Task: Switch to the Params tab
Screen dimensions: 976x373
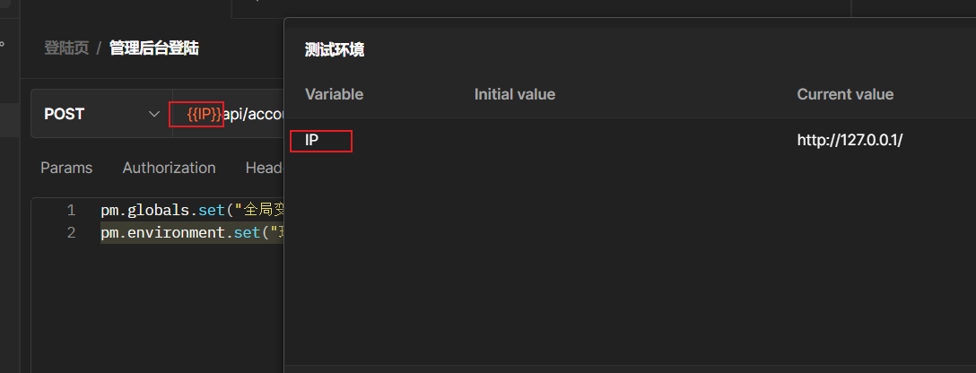Action: [x=66, y=168]
